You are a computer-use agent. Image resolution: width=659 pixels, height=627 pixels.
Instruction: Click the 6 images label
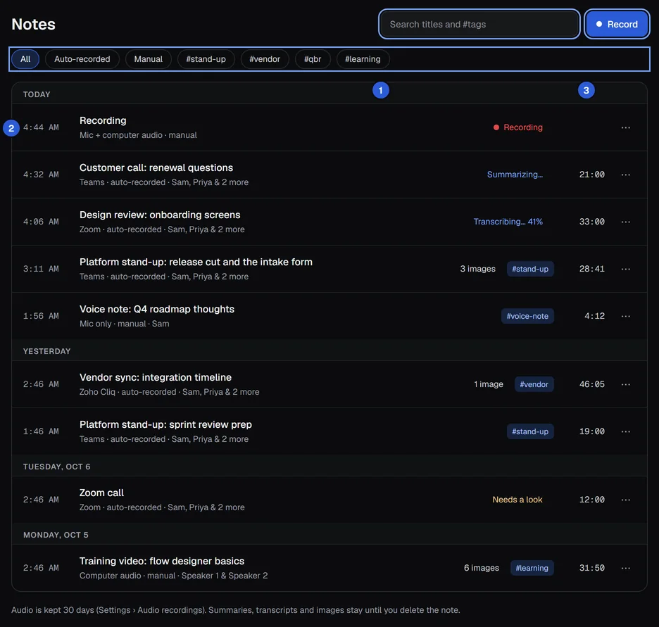[x=481, y=568]
